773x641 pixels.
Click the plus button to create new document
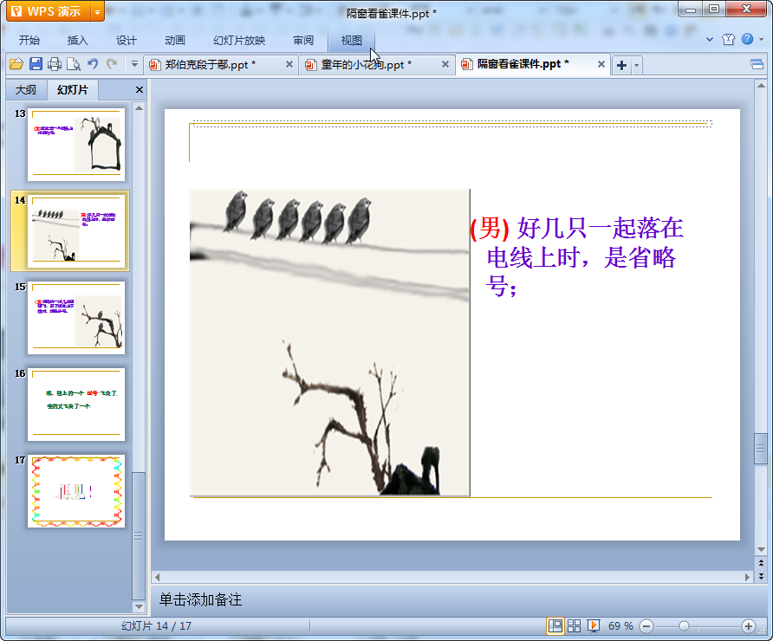click(621, 65)
